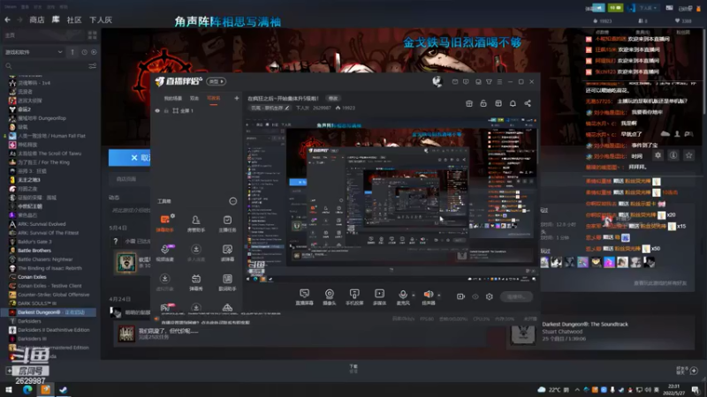Open Steam game settings gear icon

658,155
